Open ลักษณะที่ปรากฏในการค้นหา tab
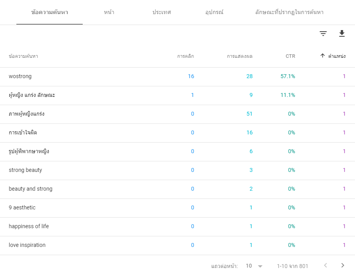355x277 pixels. click(289, 12)
